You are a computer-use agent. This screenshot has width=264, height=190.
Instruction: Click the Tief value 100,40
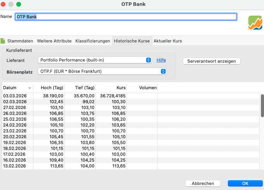coord(87,154)
